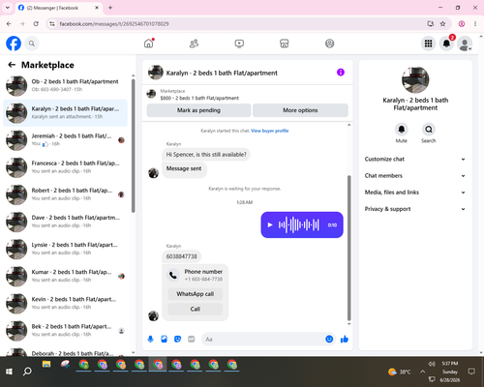Expand Privacy & support section
Image resolution: width=484 pixels, height=387 pixels.
pos(415,209)
